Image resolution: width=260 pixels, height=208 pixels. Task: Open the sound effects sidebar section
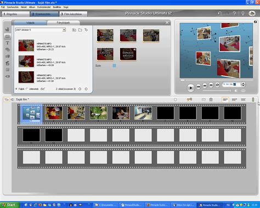7,63
